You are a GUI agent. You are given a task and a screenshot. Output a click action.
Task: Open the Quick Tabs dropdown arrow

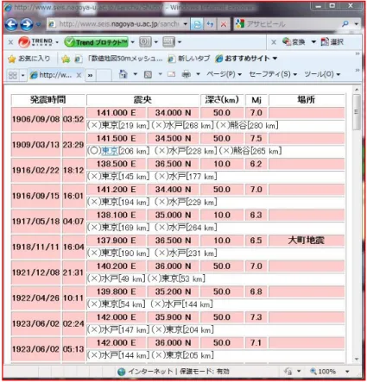coord(22,76)
